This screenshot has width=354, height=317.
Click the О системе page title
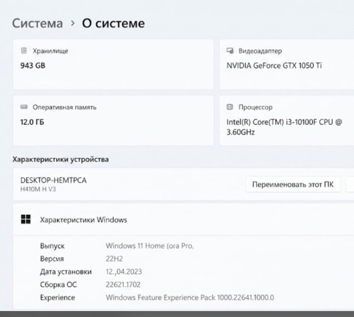coord(113,23)
